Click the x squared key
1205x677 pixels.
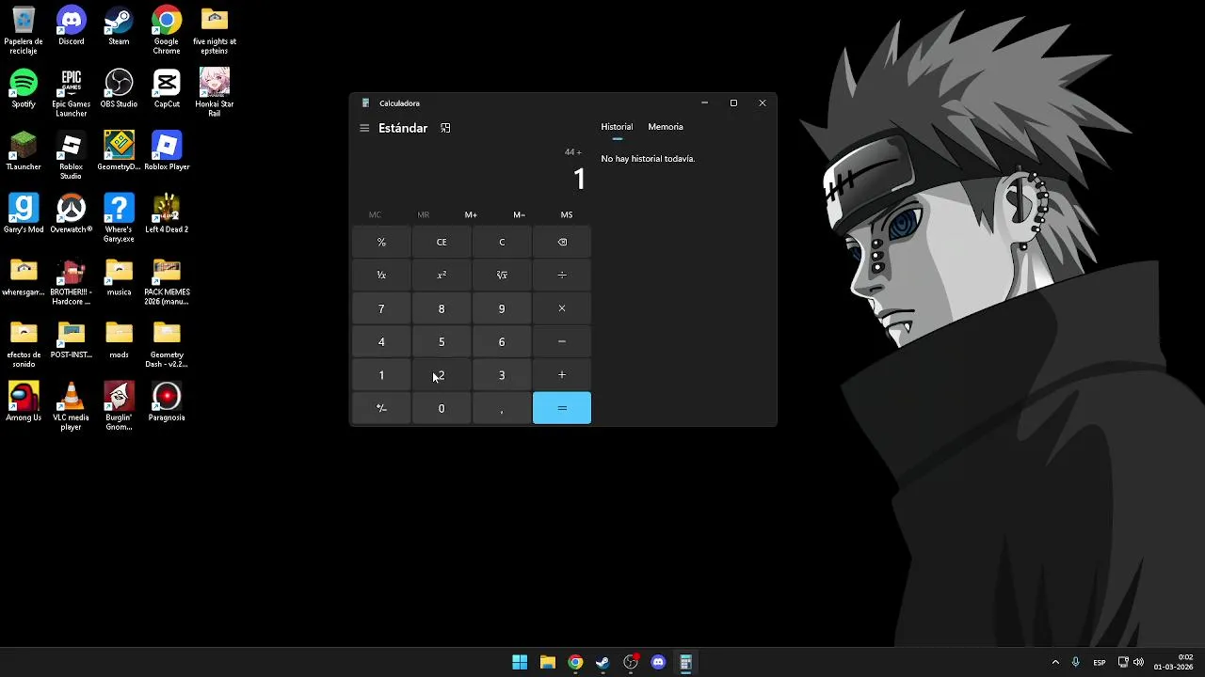pyautogui.click(x=442, y=275)
